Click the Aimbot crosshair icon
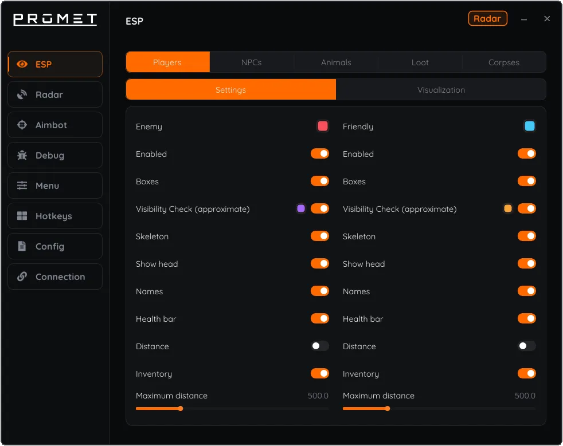The height and width of the screenshot is (446, 563). [22, 125]
